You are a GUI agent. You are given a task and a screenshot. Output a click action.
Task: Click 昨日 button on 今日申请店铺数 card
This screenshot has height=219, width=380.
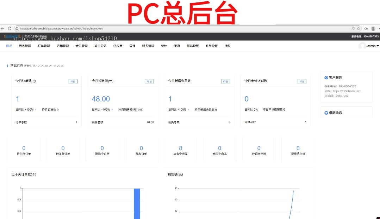pyautogui.click(x=302, y=81)
